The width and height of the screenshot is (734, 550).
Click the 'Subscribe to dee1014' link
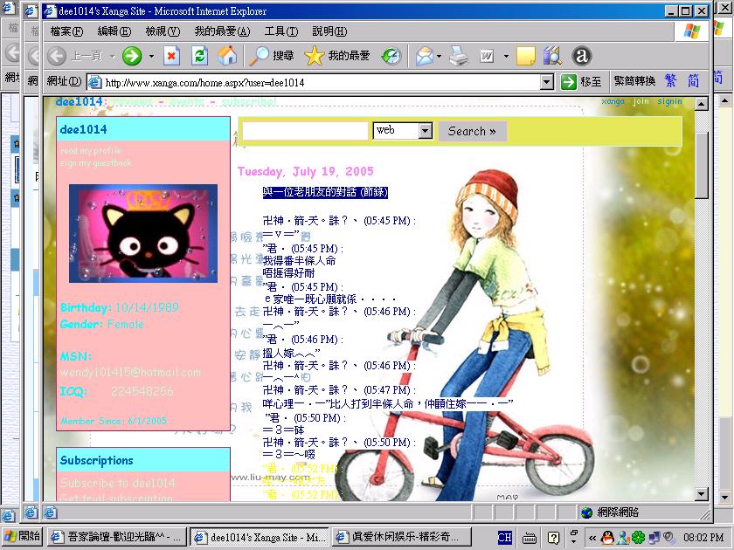(117, 483)
